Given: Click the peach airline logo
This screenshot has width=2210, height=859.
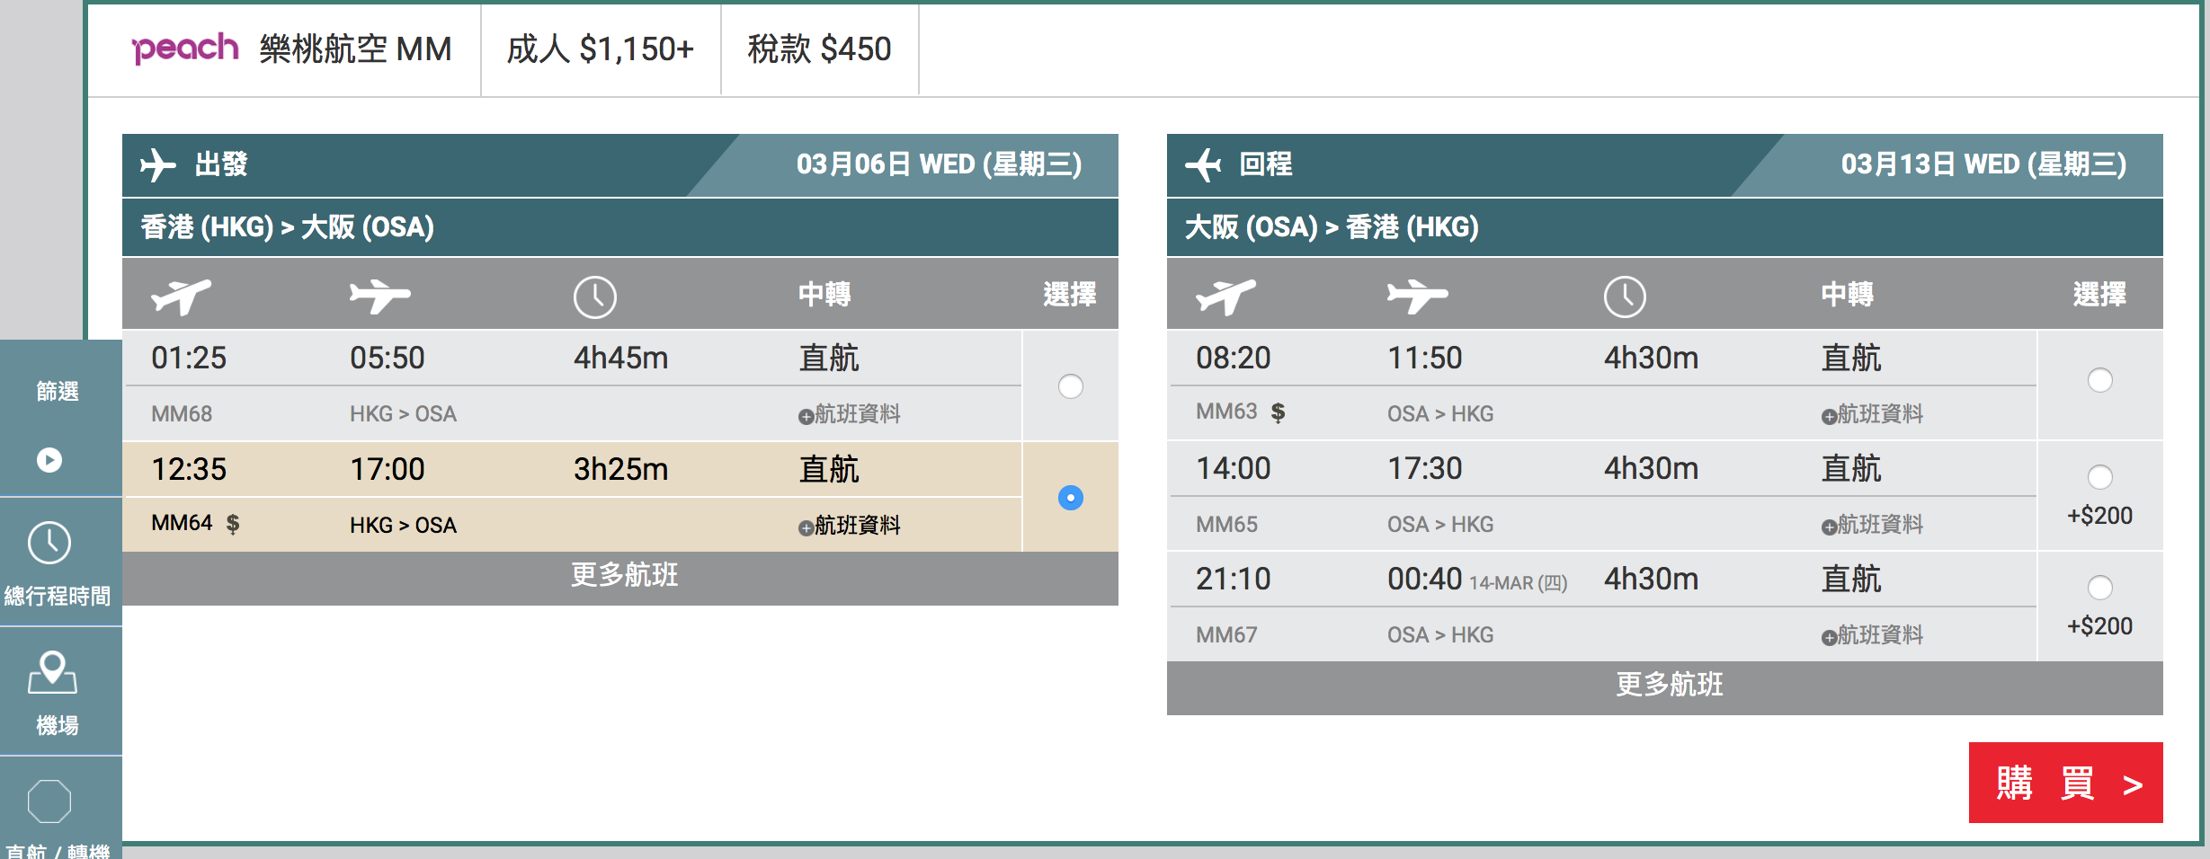Looking at the screenshot, I should pyautogui.click(x=185, y=48).
